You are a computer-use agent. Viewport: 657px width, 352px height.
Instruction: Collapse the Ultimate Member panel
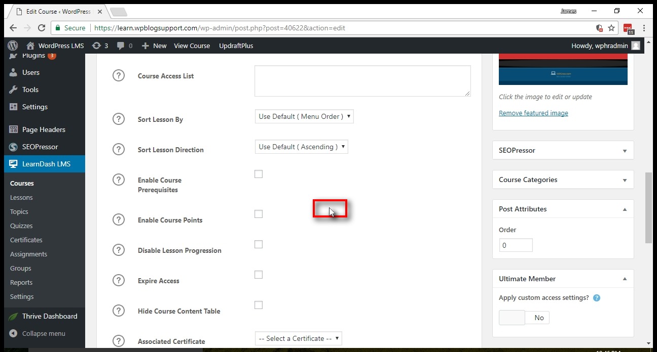pos(625,279)
